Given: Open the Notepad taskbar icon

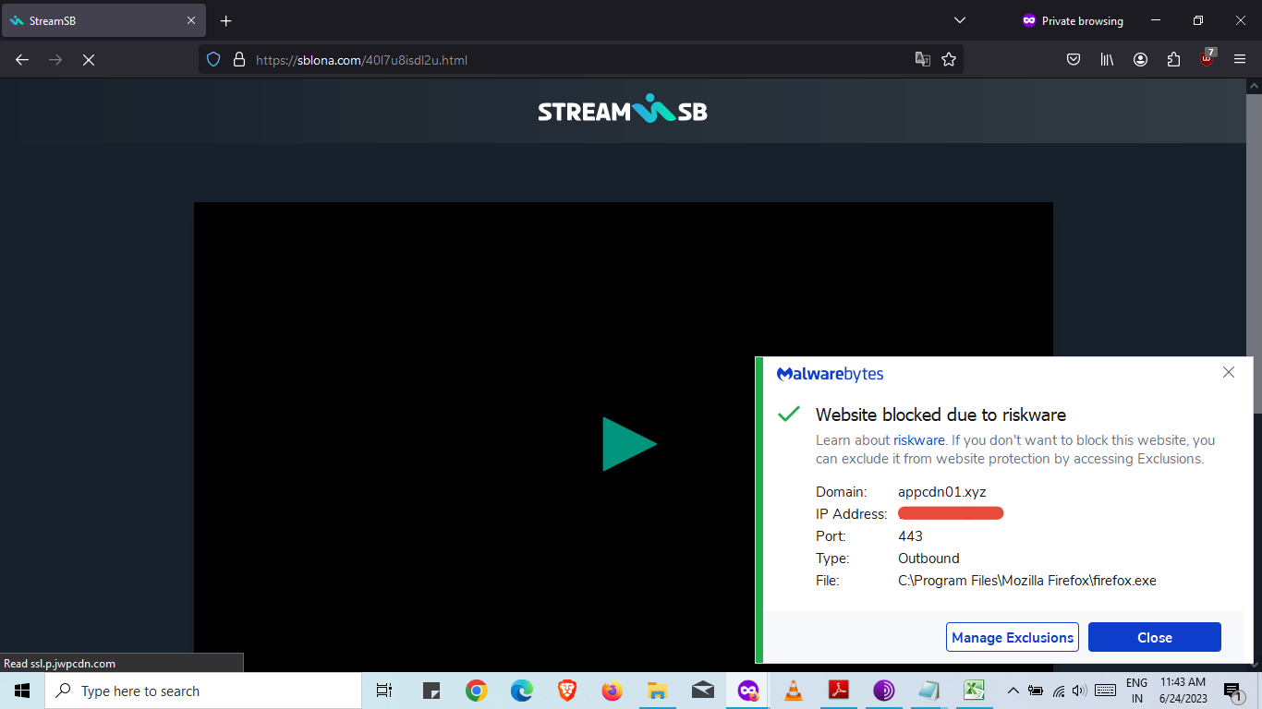Looking at the screenshot, I should click(929, 691).
